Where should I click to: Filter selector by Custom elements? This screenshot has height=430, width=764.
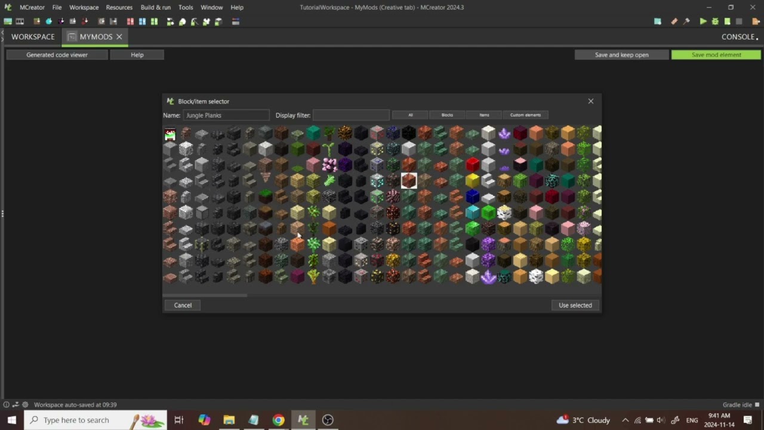pos(525,115)
